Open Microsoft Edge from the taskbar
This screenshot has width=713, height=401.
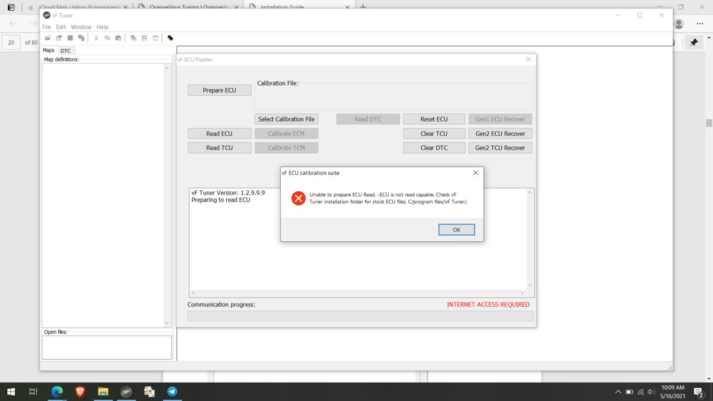pyautogui.click(x=57, y=392)
